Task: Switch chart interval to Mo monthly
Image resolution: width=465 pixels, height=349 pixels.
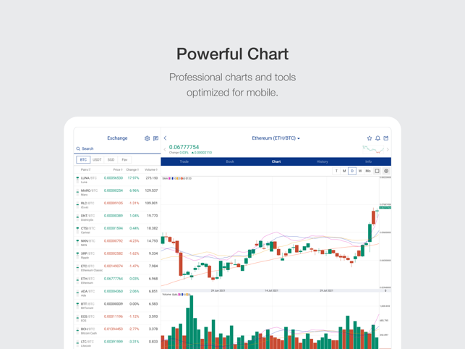Action: tap(368, 171)
